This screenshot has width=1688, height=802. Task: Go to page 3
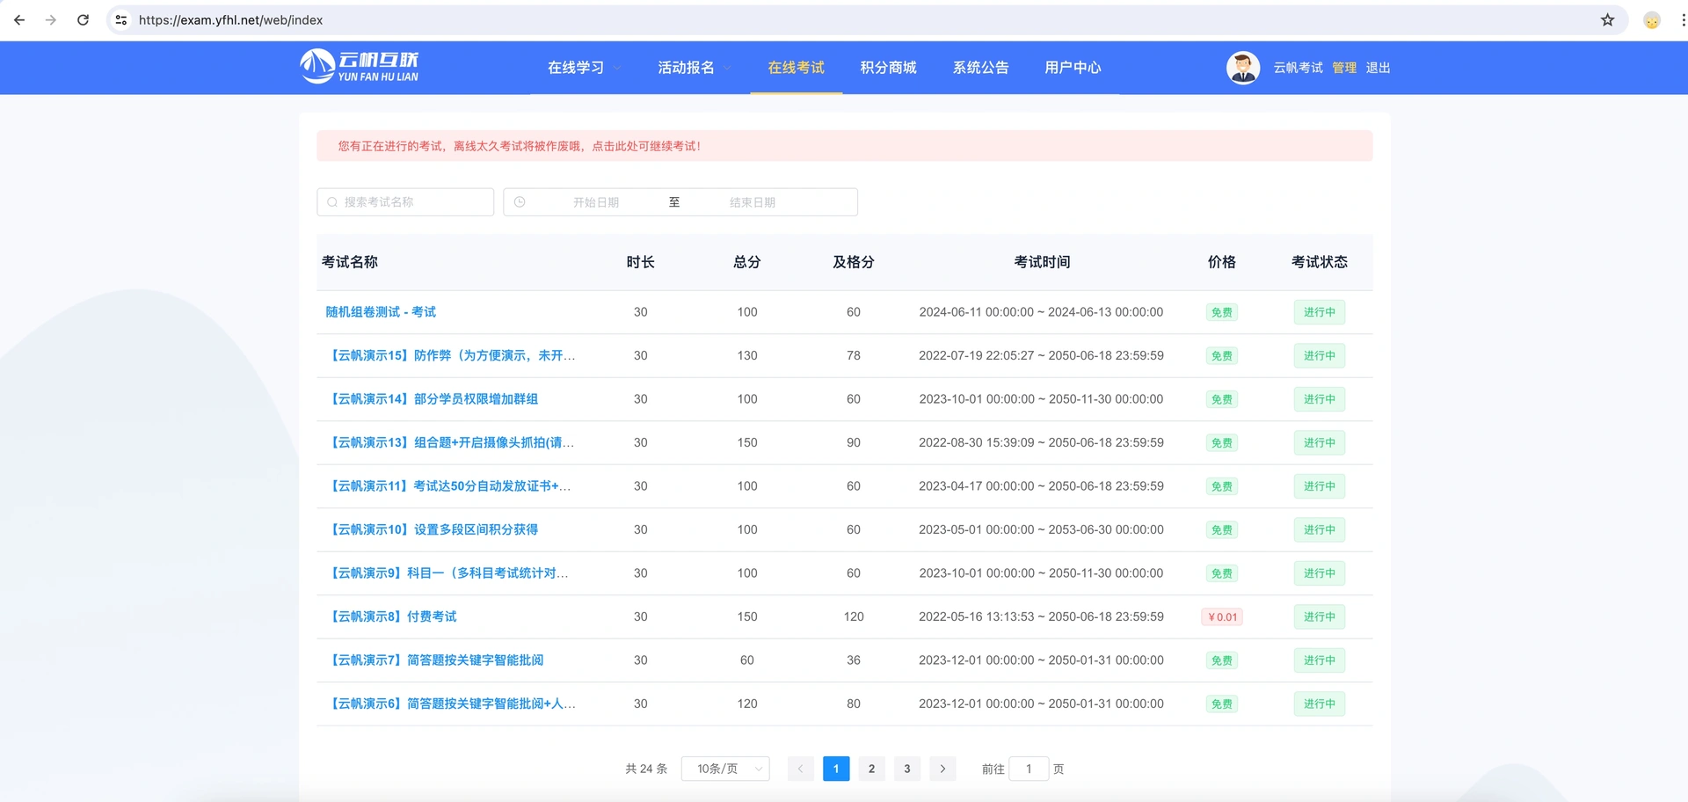[907, 769]
